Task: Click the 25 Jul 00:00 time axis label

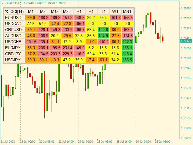Action: 85,142
